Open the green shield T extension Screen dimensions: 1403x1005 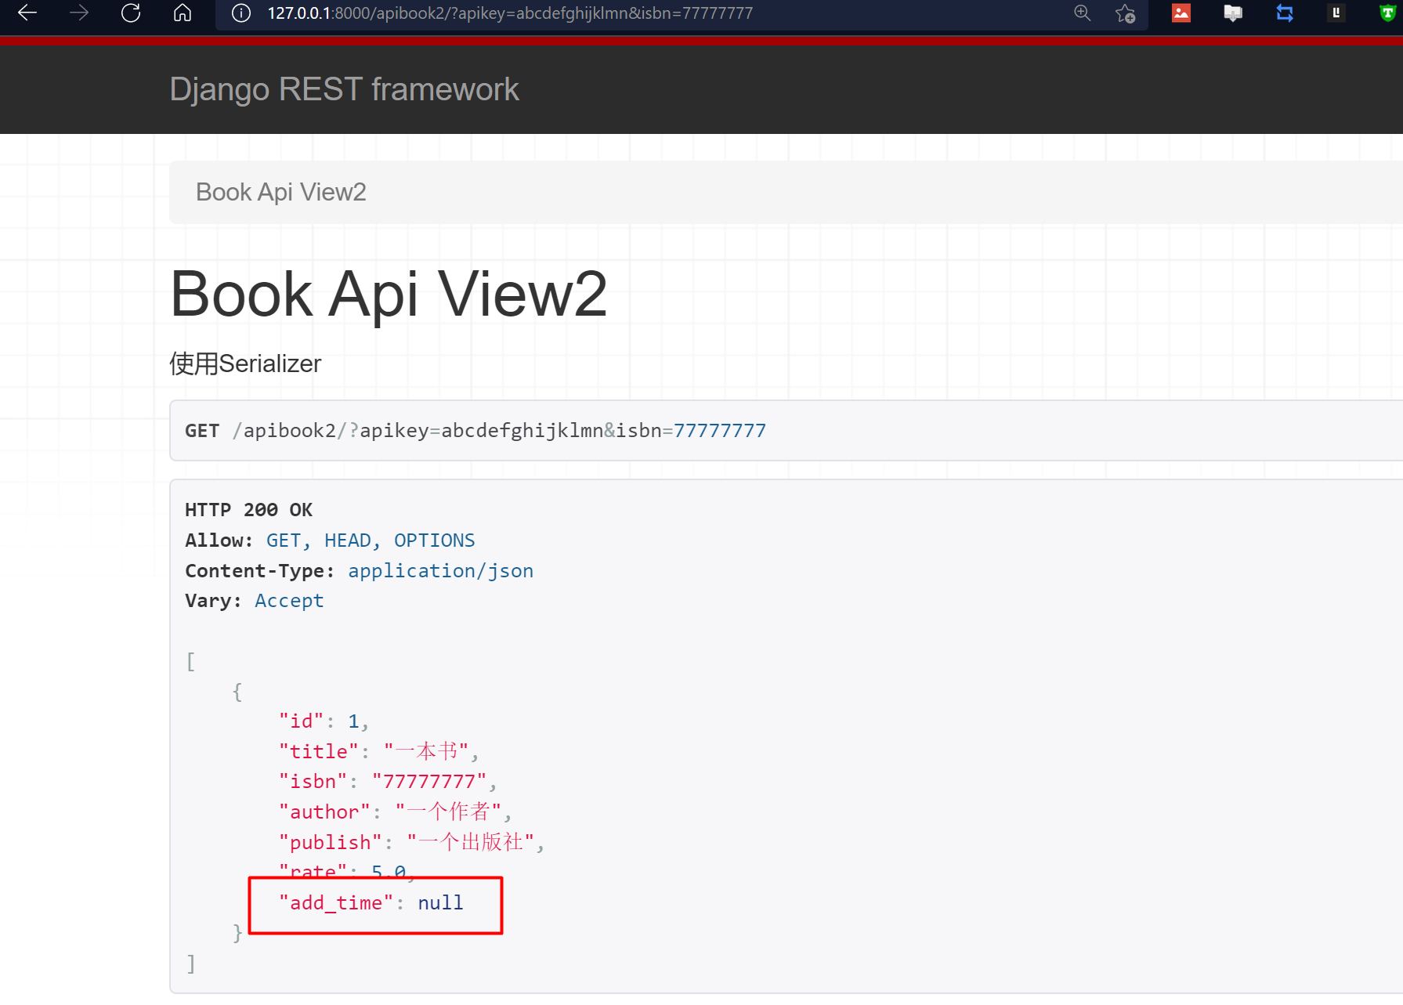[x=1387, y=13]
